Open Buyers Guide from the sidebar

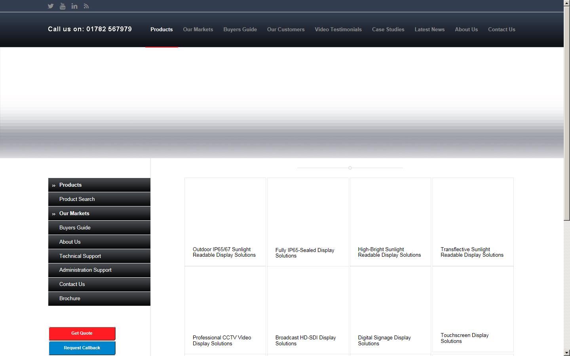75,227
